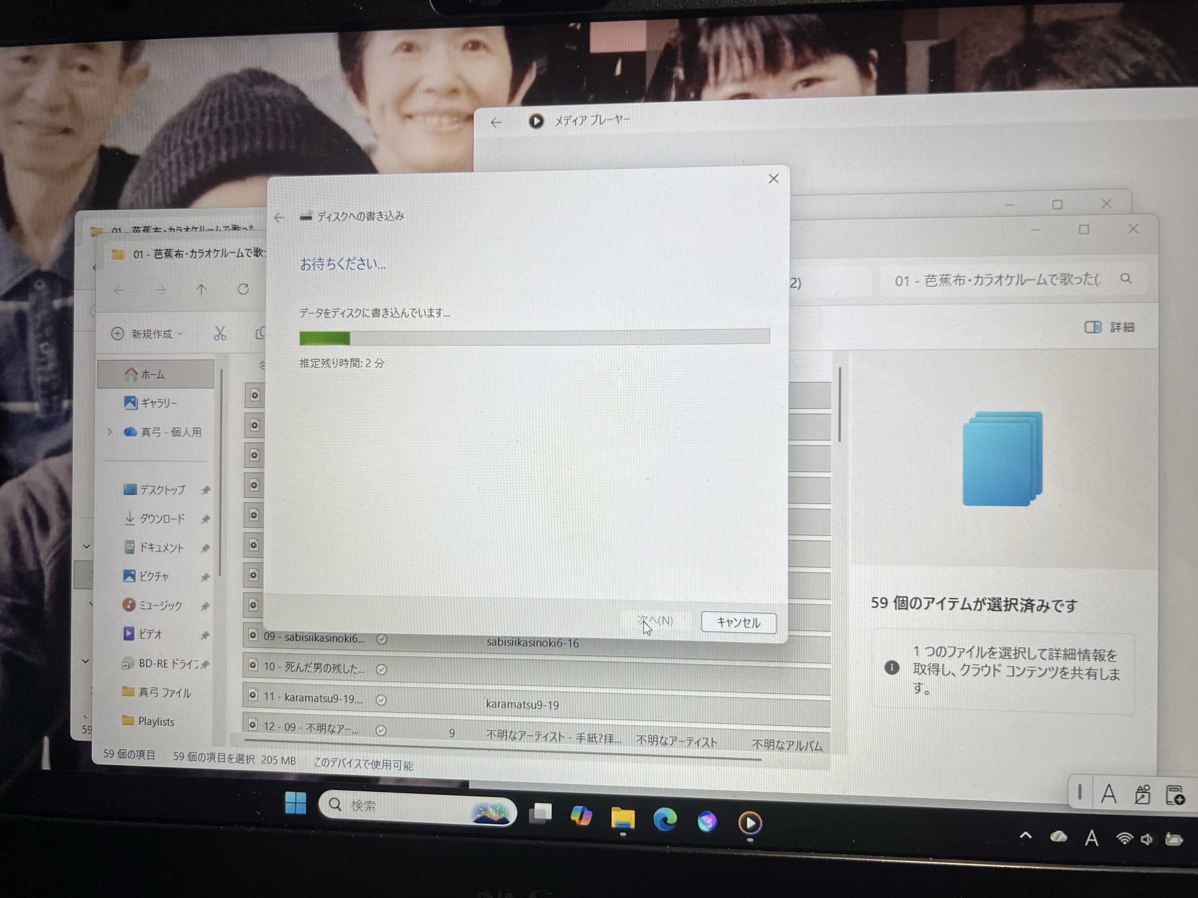
Task: Click the refresh icon in Explorer navigation
Action: pos(243,290)
